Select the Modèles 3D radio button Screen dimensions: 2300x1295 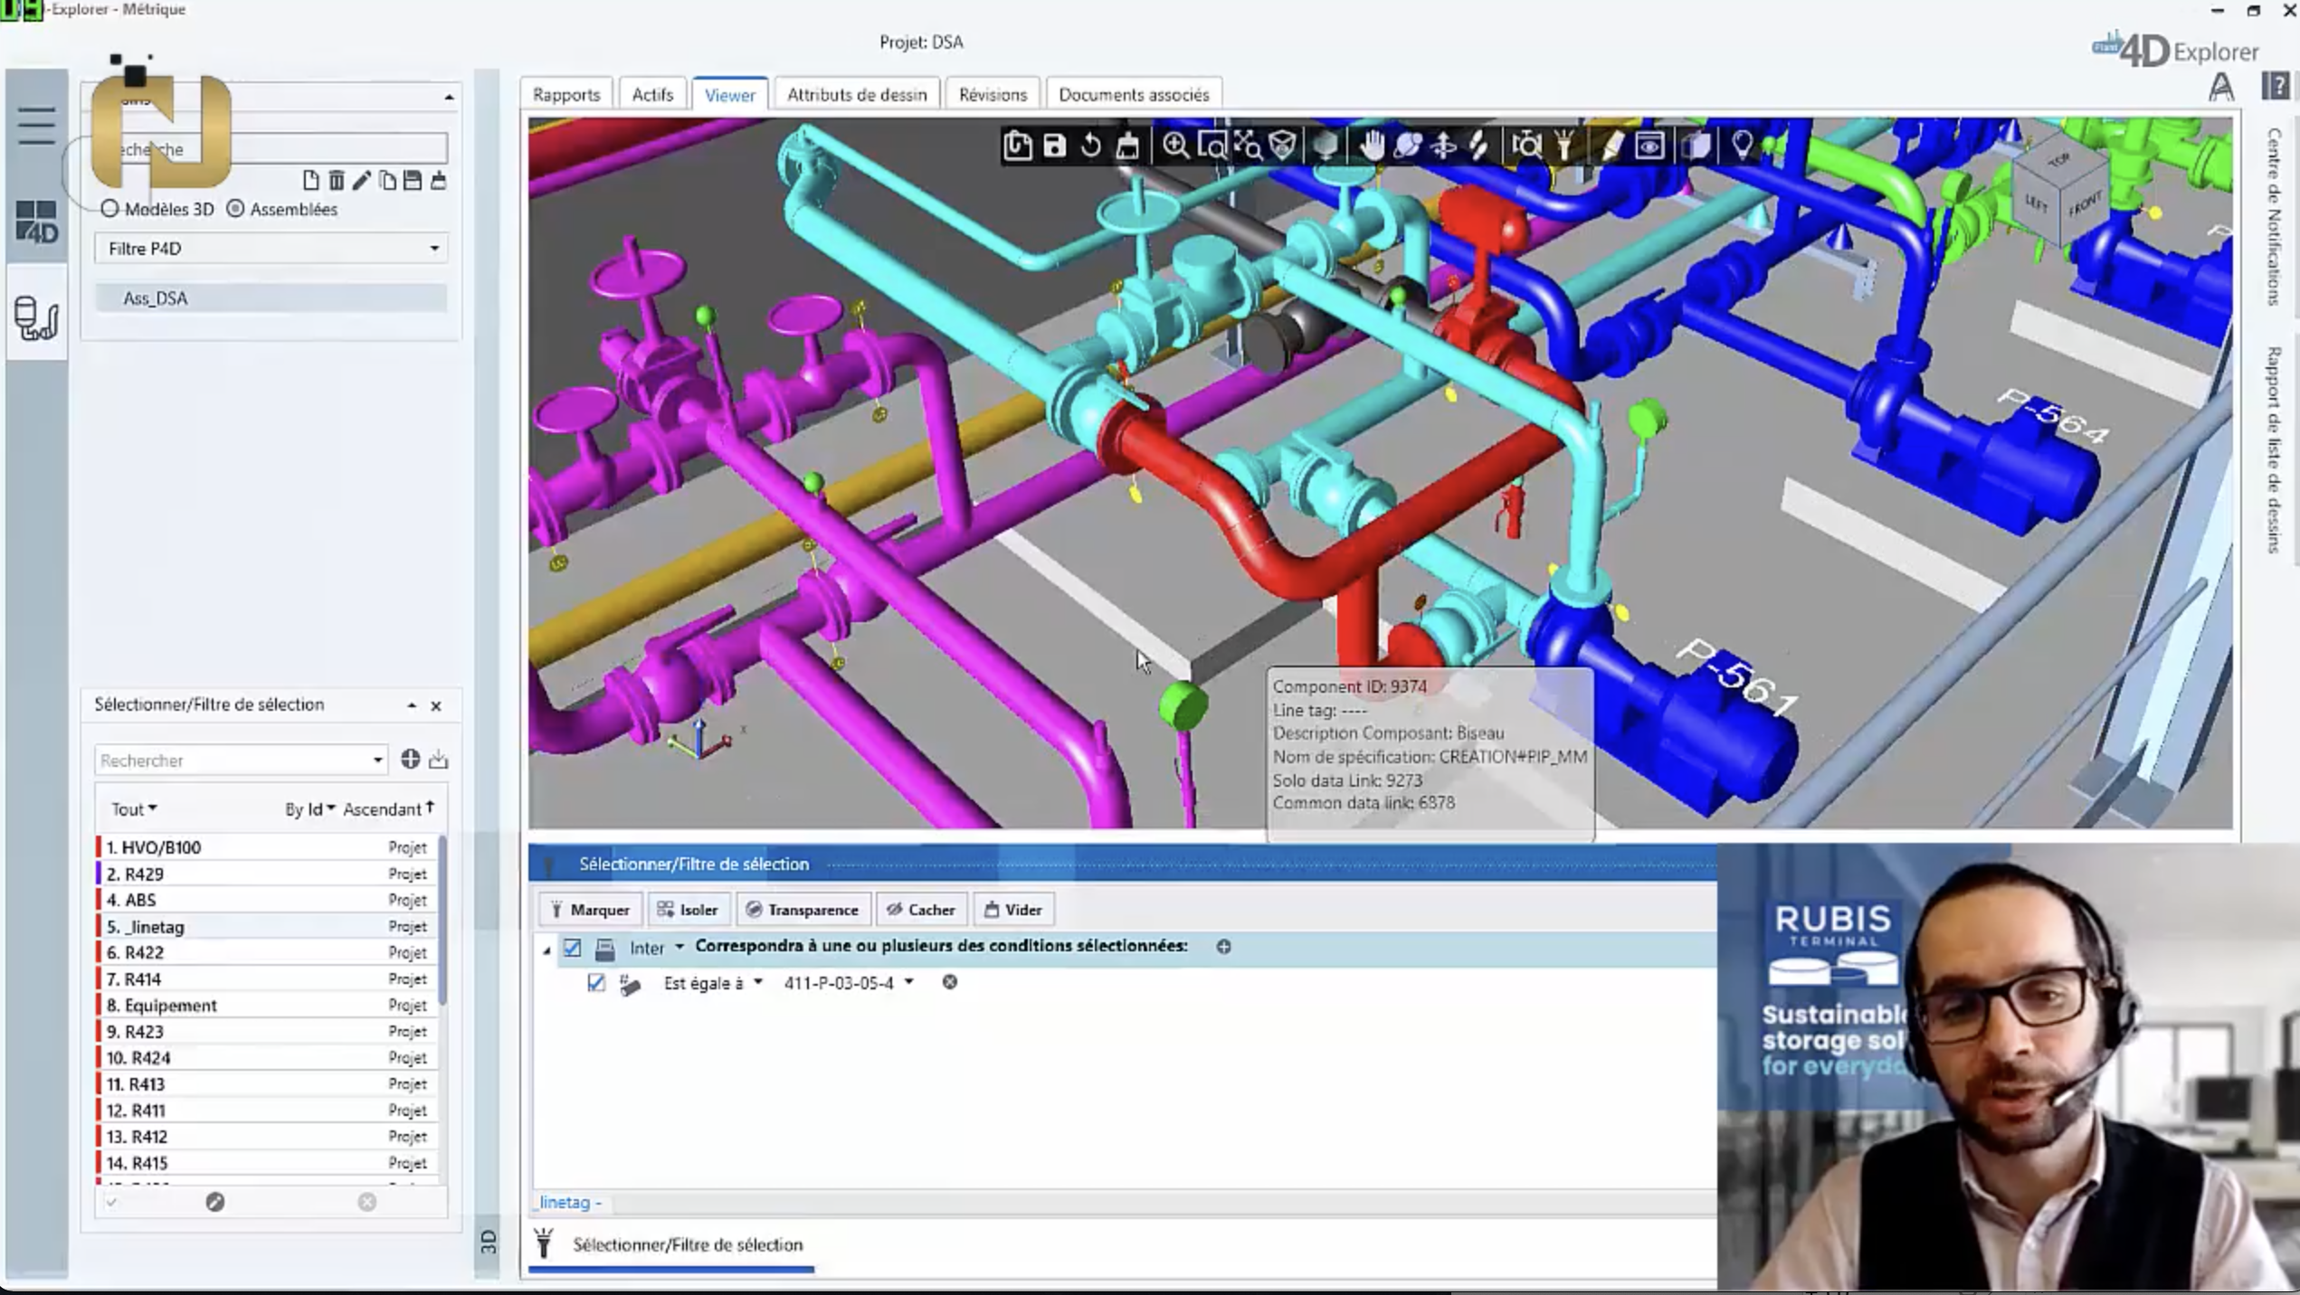pos(110,209)
